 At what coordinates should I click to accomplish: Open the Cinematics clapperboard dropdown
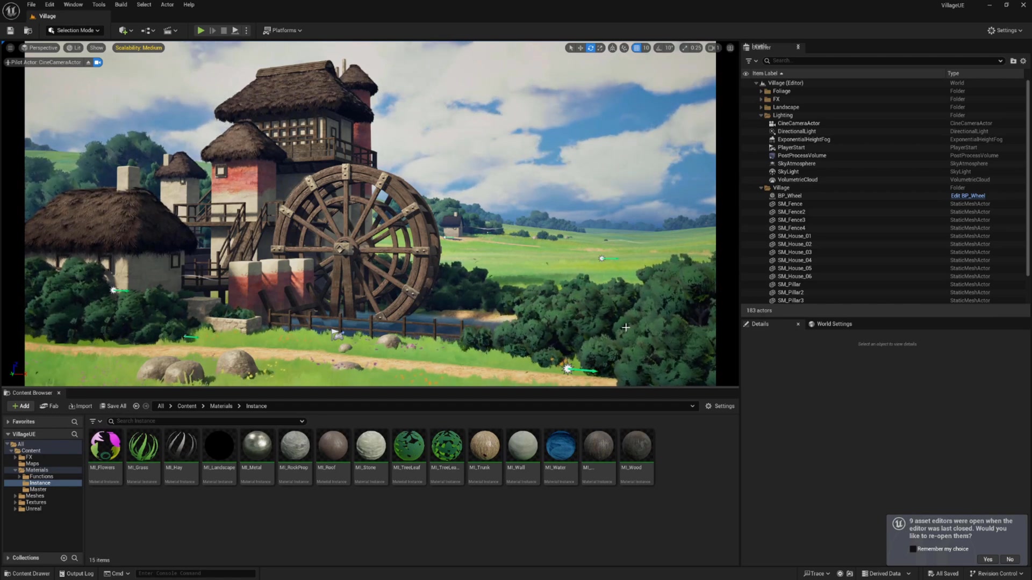[170, 31]
